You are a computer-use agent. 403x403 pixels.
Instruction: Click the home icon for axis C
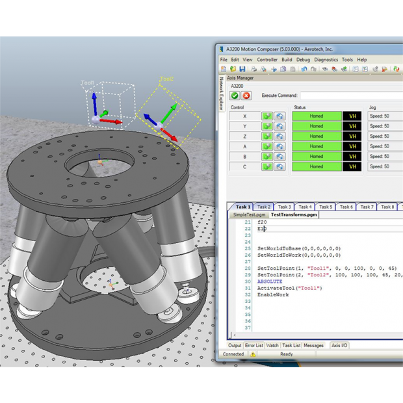click(x=279, y=167)
